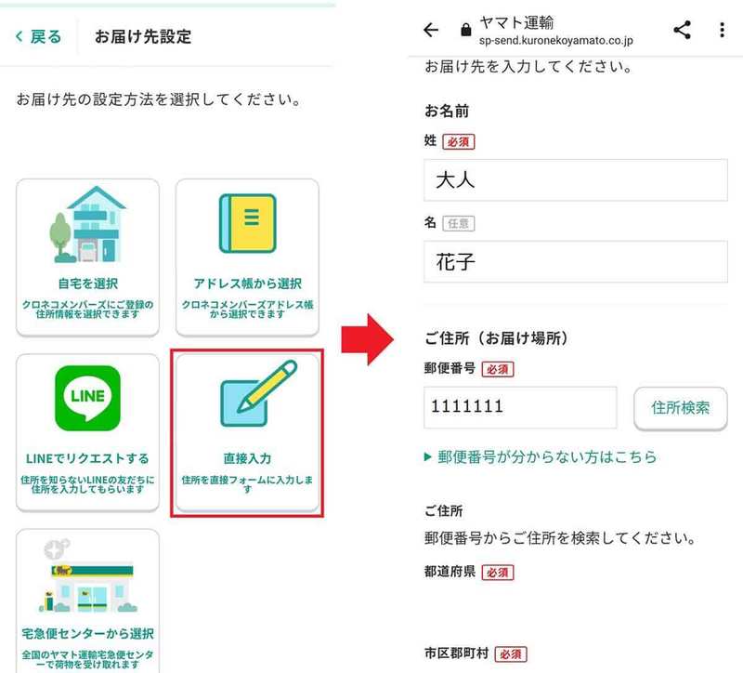Choose アドレス帳から選択 address book card

(247, 257)
